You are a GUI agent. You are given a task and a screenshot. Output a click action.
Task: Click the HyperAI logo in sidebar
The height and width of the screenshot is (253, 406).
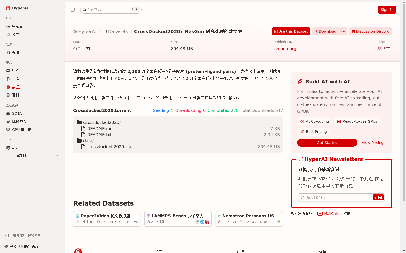click(17, 8)
